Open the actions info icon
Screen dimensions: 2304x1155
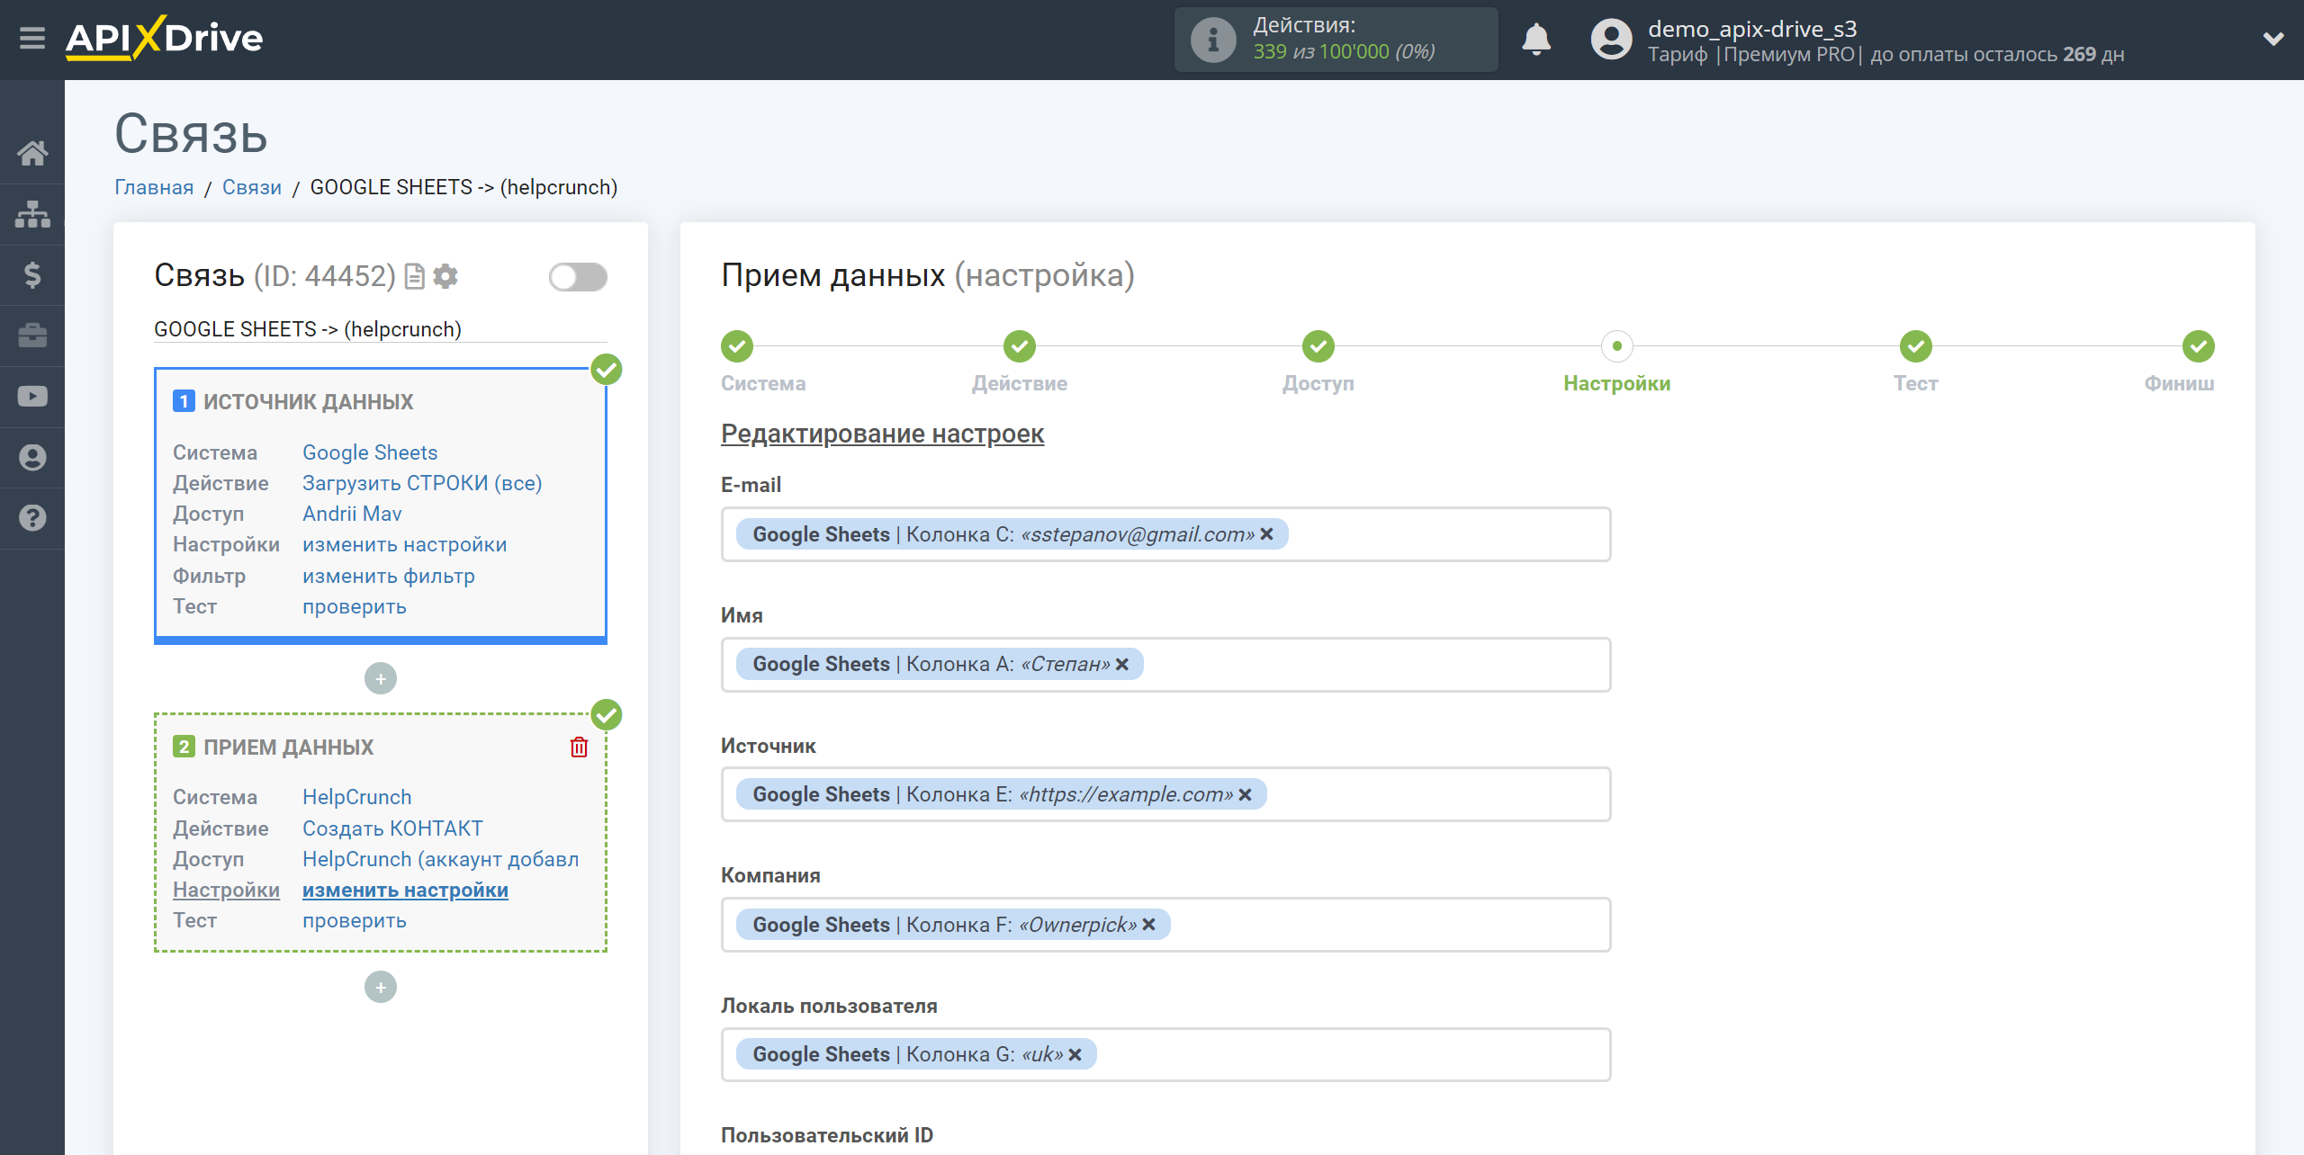pyautogui.click(x=1212, y=40)
